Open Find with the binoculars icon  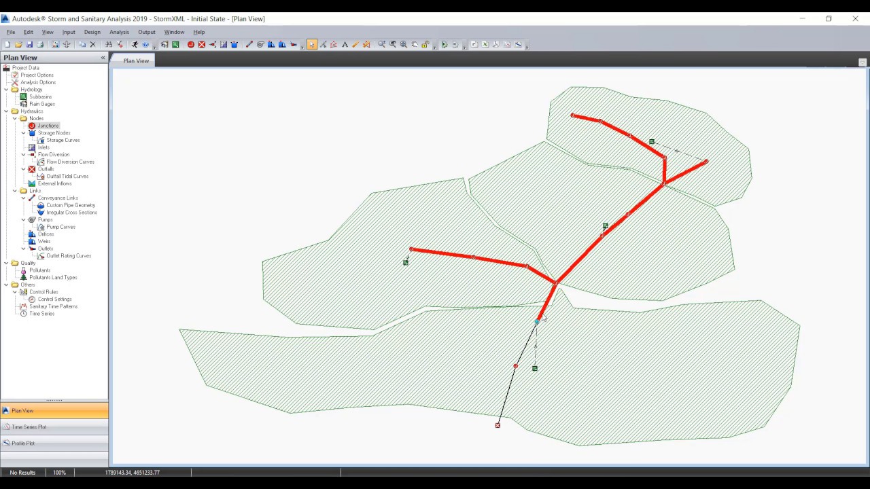109,45
